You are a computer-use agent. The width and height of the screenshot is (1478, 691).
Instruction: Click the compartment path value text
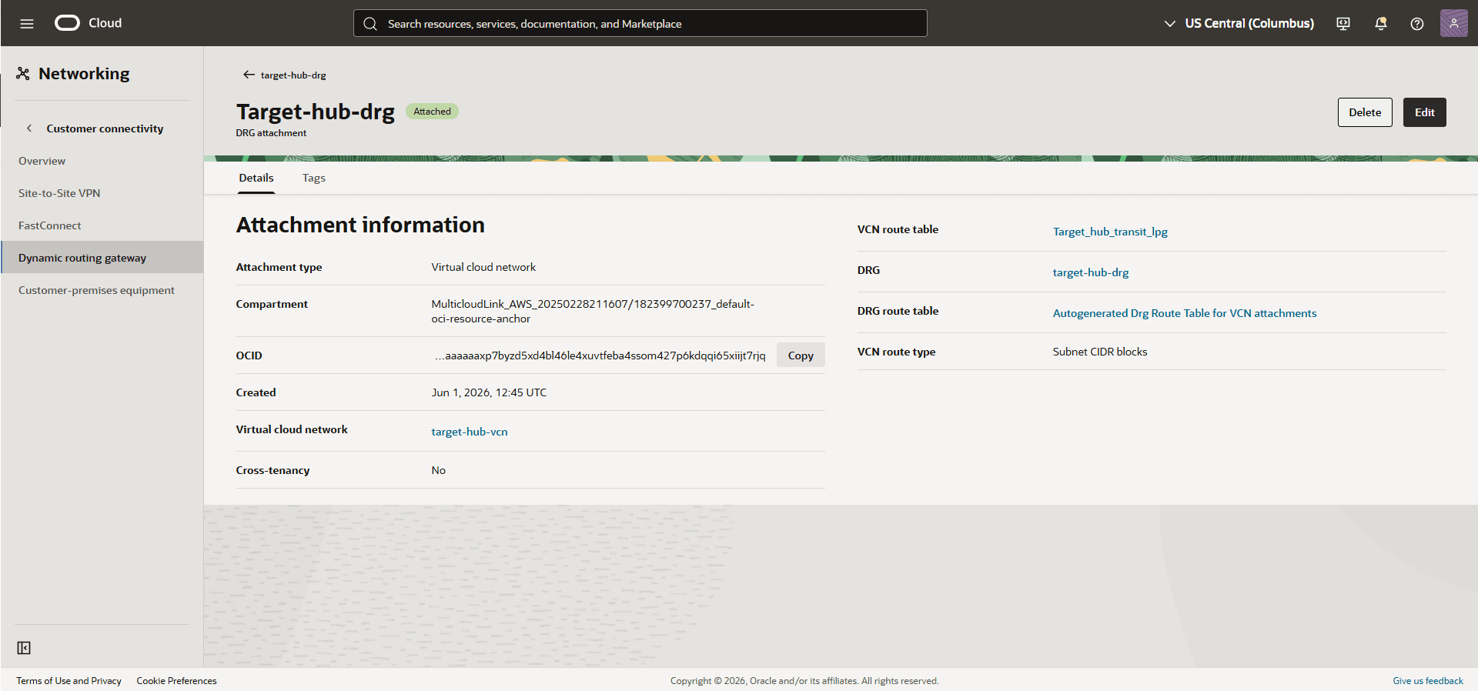click(593, 311)
